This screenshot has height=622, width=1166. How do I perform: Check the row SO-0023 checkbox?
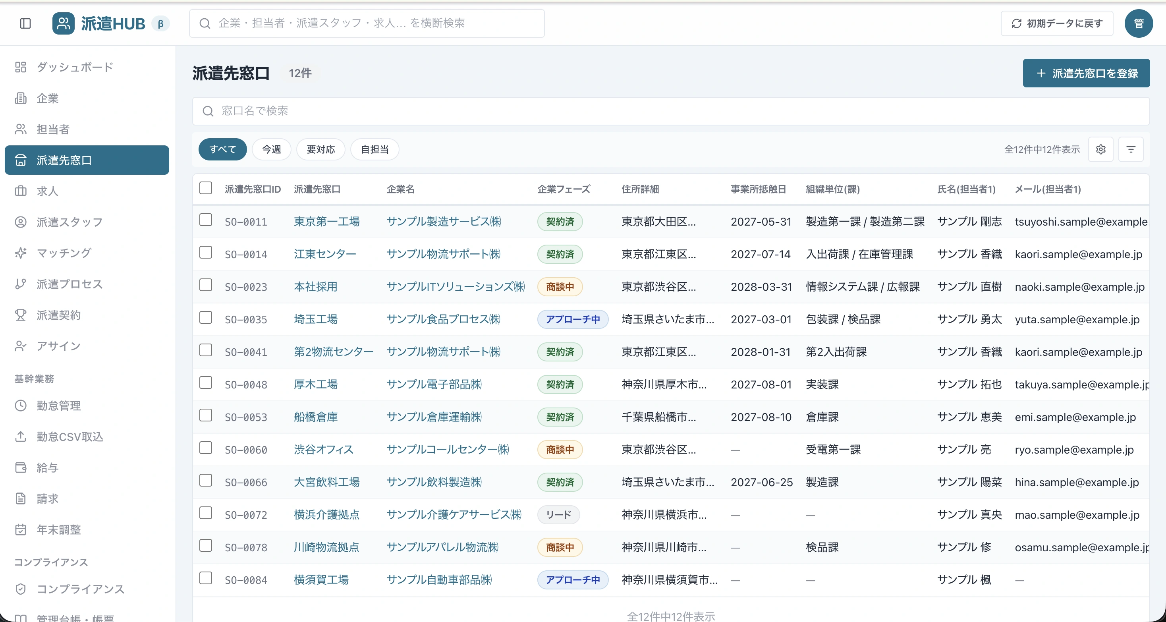pos(205,285)
